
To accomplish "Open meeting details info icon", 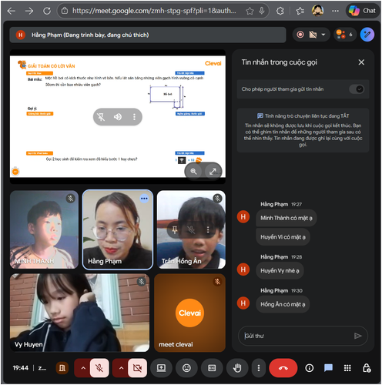I will point(310,368).
